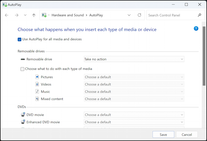Click the Enhanced DVD movie icon
This screenshot has height=141, width=207.
click(23, 122)
